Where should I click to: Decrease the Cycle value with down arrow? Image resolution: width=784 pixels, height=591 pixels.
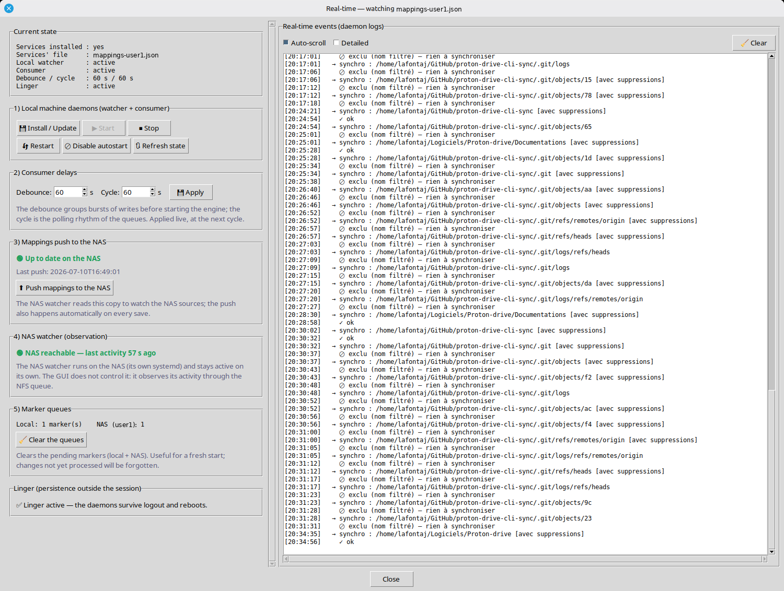pos(153,195)
